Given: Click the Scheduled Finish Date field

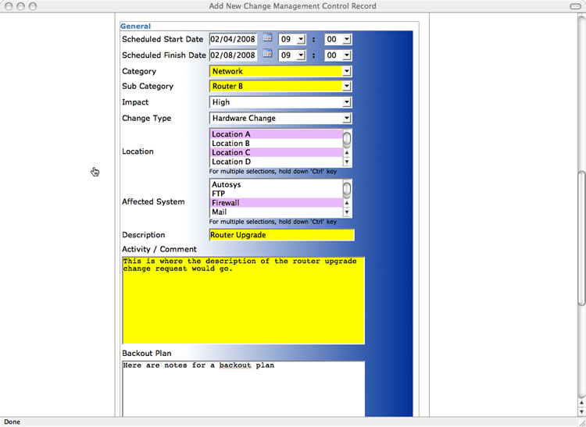Looking at the screenshot, I should (x=233, y=55).
